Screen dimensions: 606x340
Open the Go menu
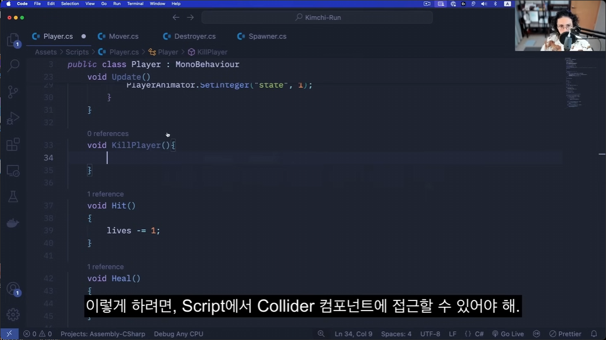[103, 3]
